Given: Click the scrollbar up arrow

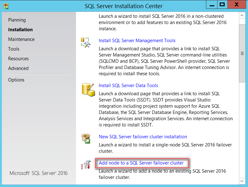Looking at the screenshot, I should [242, 15].
